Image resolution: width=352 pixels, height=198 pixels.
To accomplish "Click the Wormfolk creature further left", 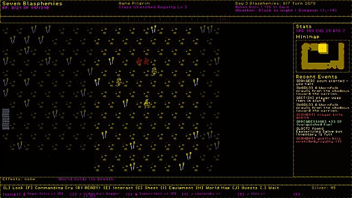I will pyautogui.click(x=119, y=82).
